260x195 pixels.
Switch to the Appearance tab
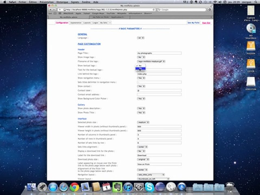(x=76, y=23)
